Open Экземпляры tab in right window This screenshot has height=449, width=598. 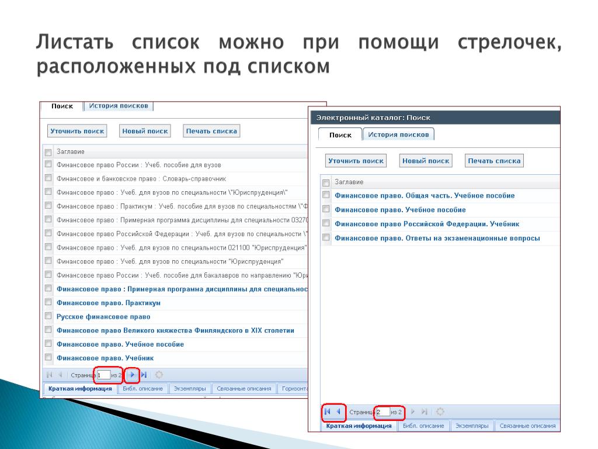pyautogui.click(x=472, y=426)
